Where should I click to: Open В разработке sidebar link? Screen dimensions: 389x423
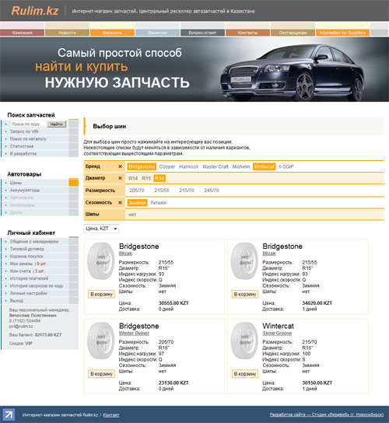(x=23, y=153)
